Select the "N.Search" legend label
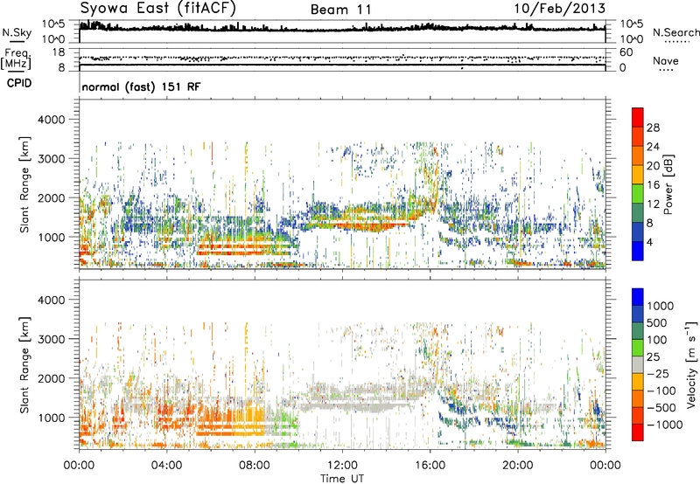The width and height of the screenshot is (700, 484). tap(675, 32)
